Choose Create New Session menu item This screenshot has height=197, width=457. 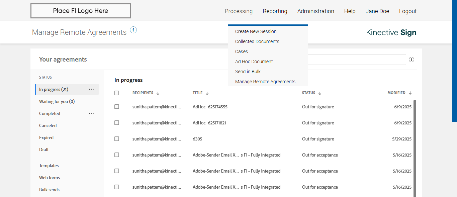256,31
